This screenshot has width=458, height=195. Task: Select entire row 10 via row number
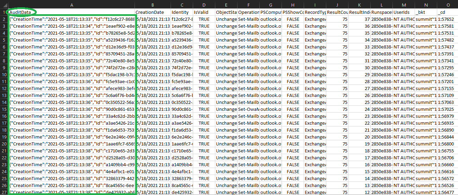(4, 74)
